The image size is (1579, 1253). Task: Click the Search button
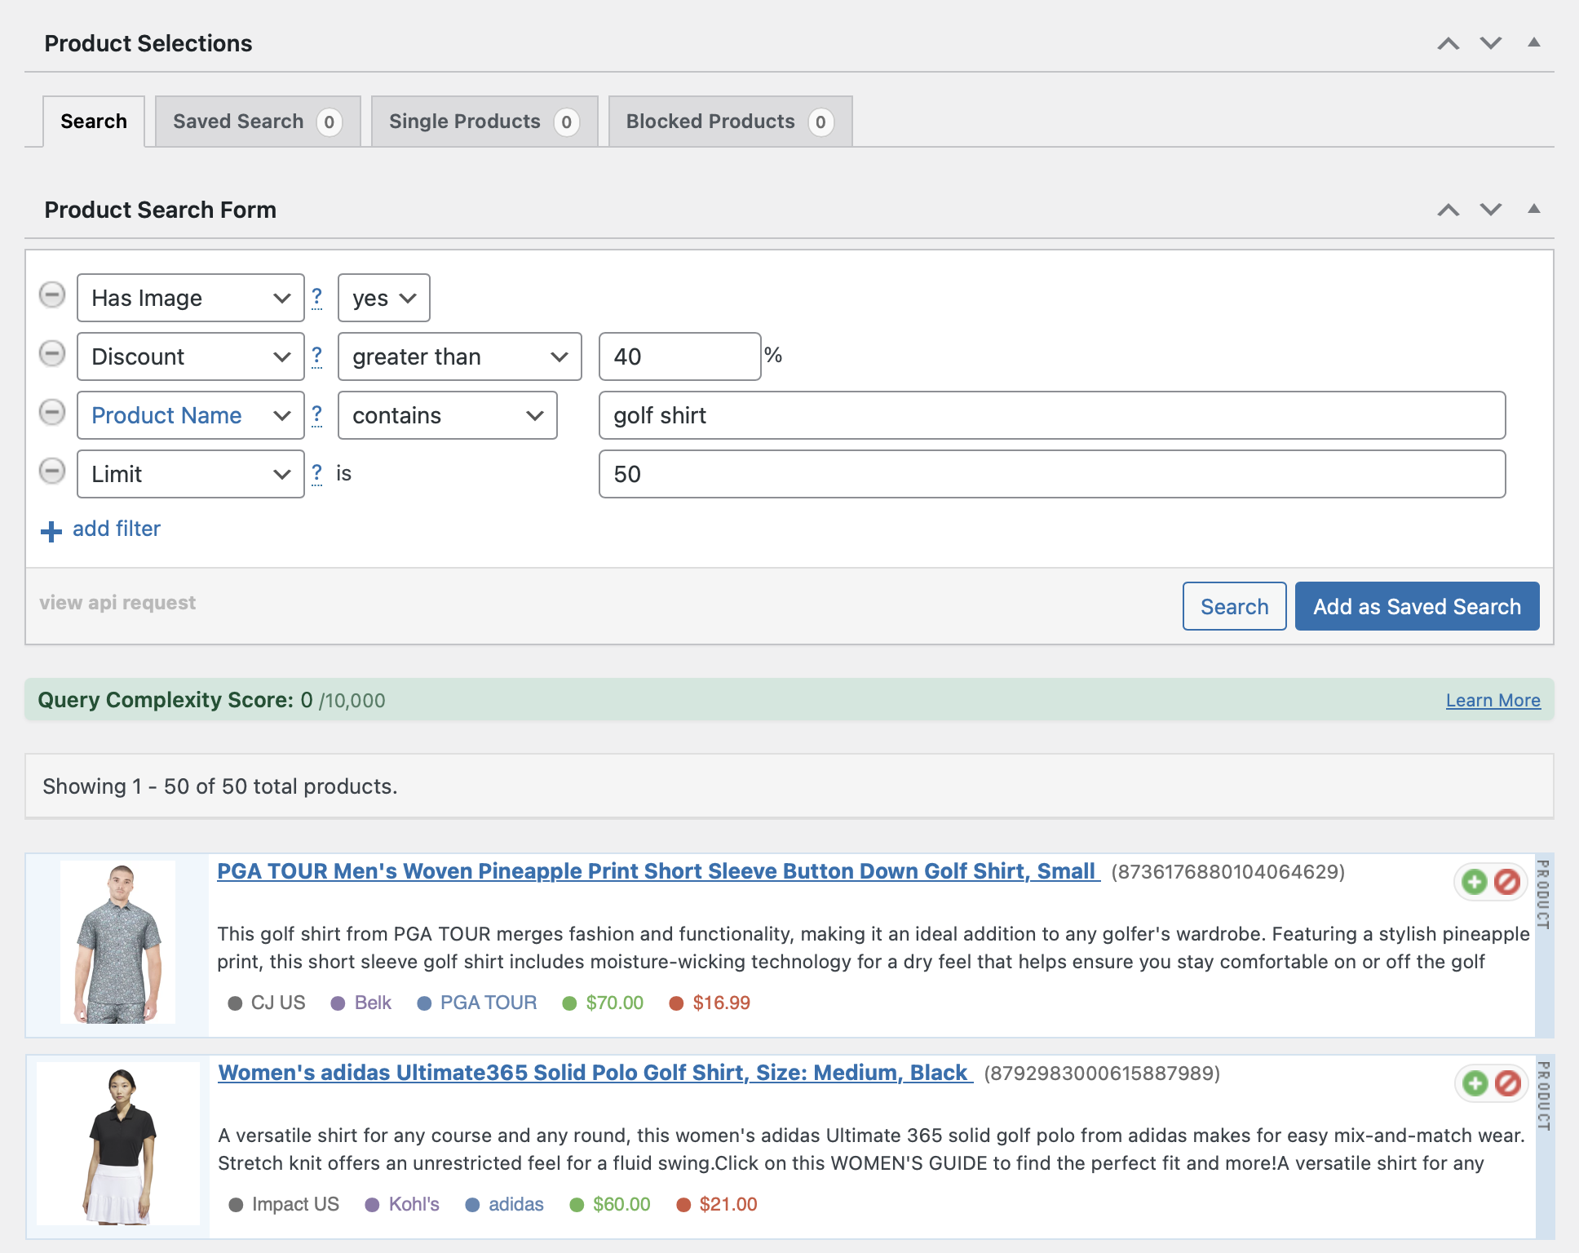[1235, 606]
